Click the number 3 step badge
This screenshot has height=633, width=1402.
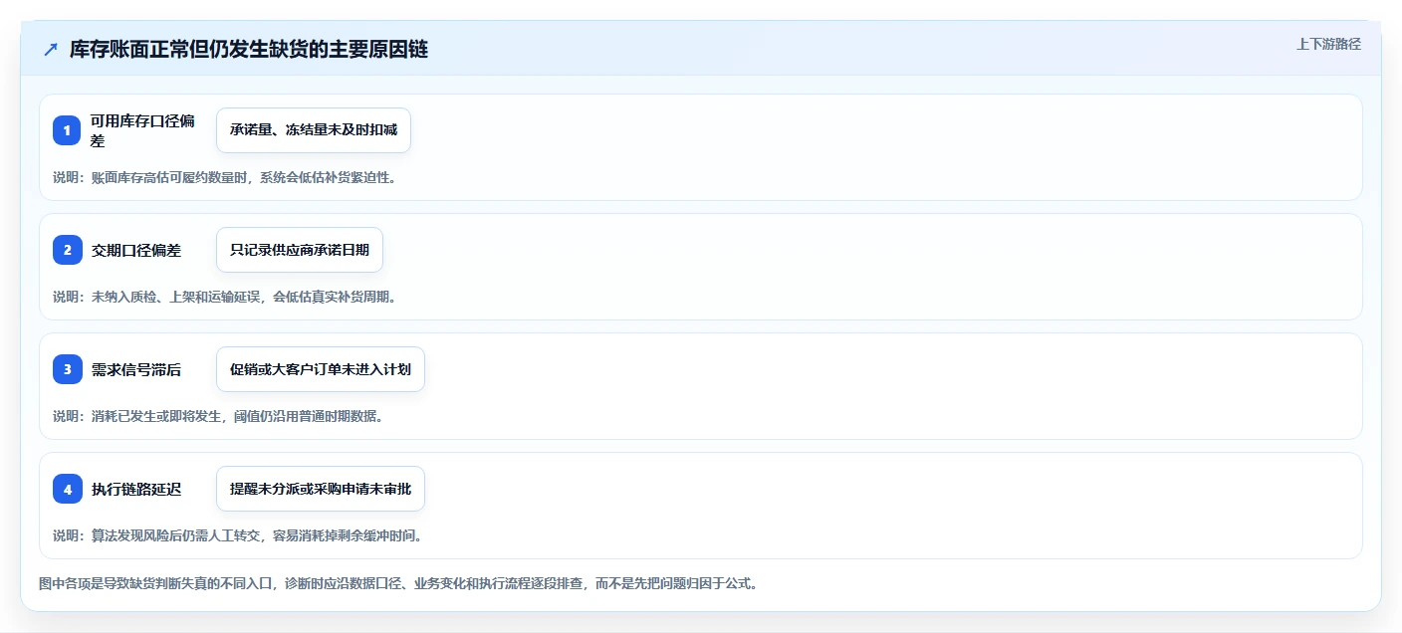[x=67, y=369]
